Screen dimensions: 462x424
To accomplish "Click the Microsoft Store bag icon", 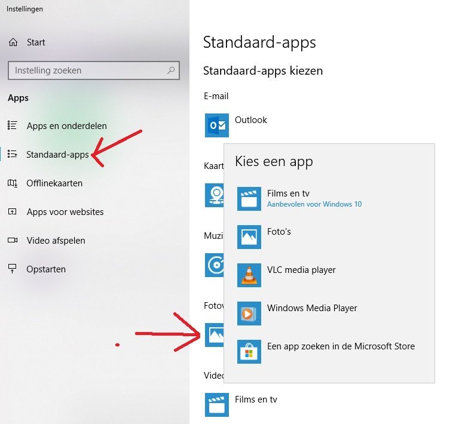I will point(249,352).
